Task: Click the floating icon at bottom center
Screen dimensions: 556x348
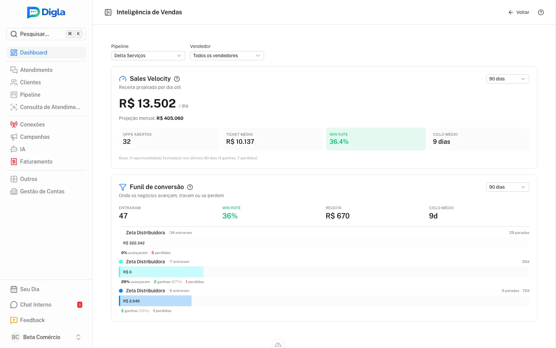Action: pyautogui.click(x=278, y=344)
